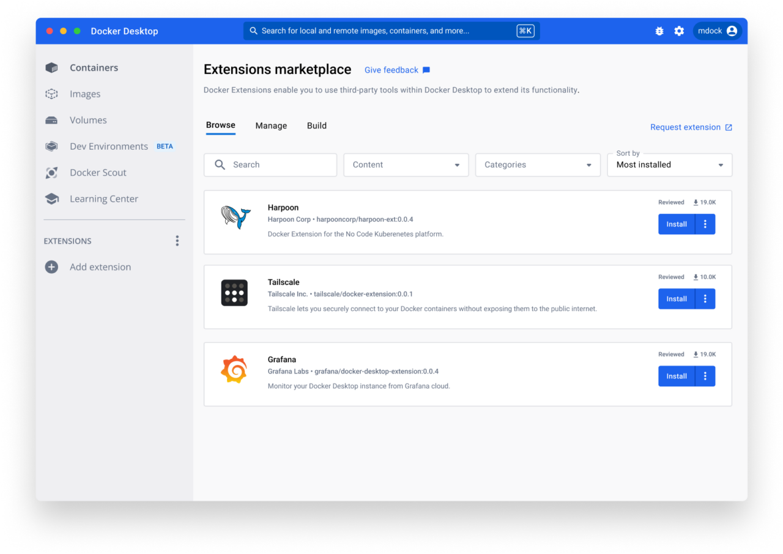Viewport: 783px width, 554px height.
Task: Open more options next to Harpoon Install
Action: (705, 224)
